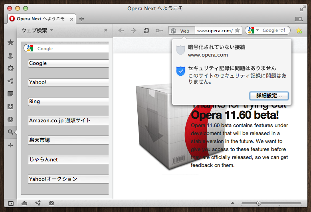Click the second Google search field in panel
Viewport: 311px width, 212px height.
click(68, 63)
